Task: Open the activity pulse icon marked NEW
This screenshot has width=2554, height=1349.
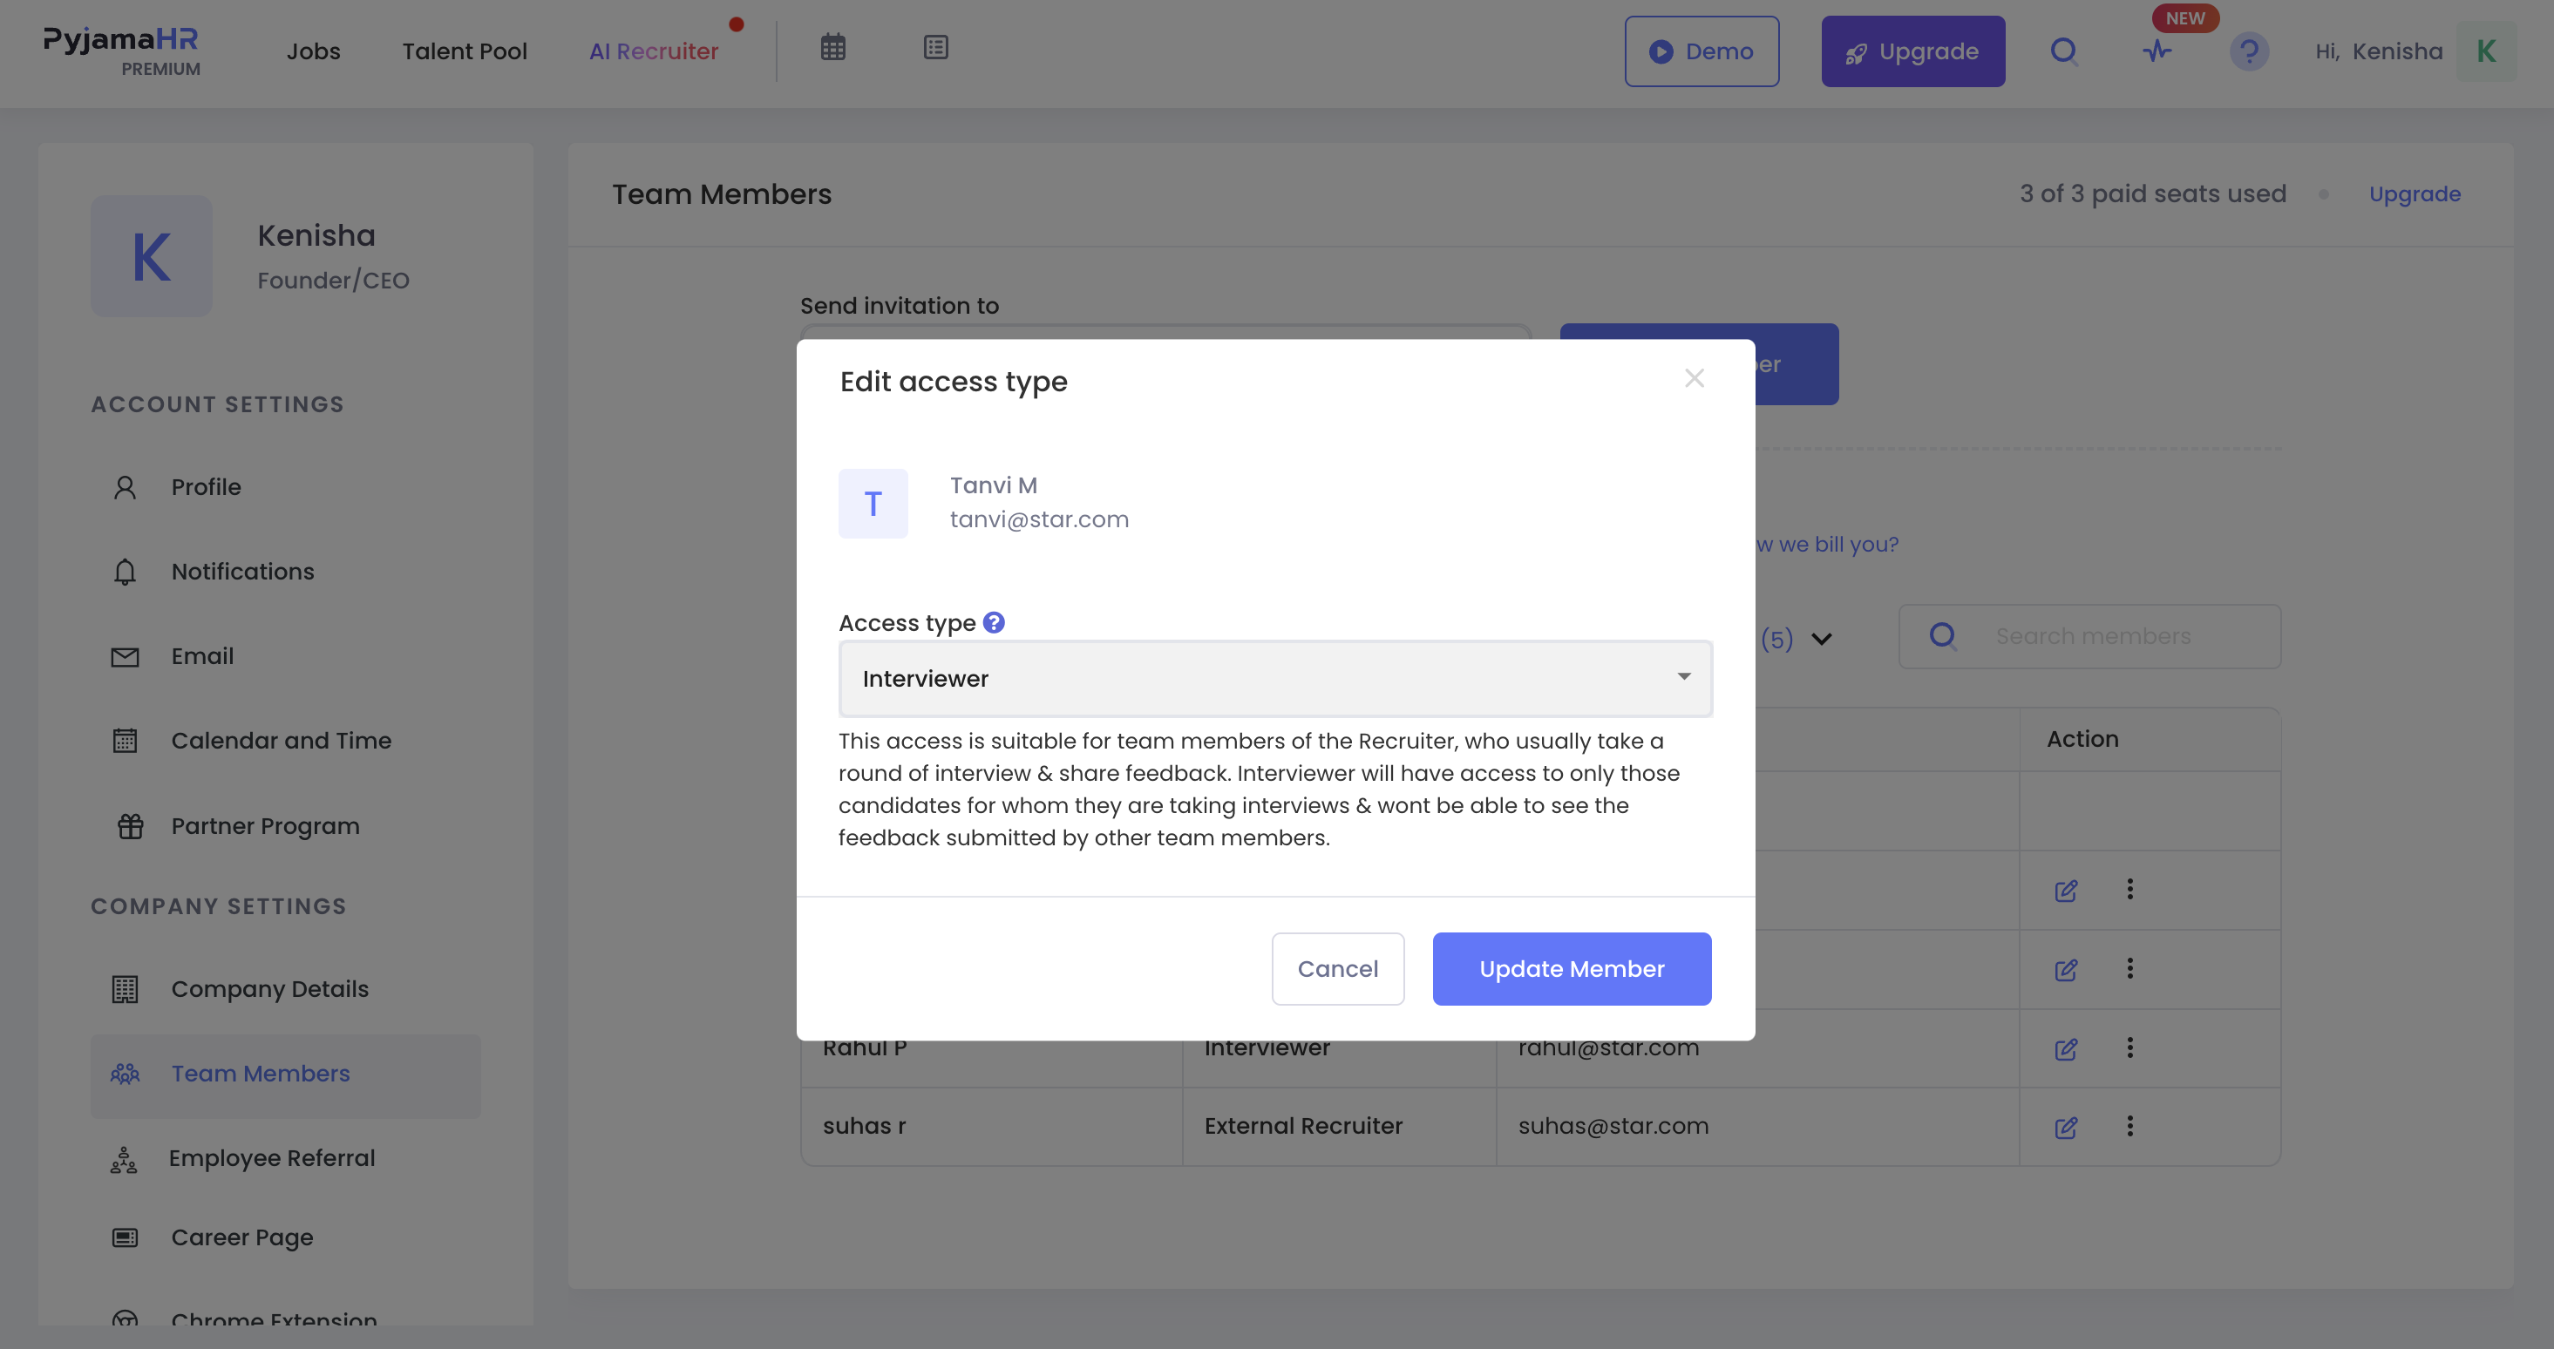Action: click(2157, 51)
